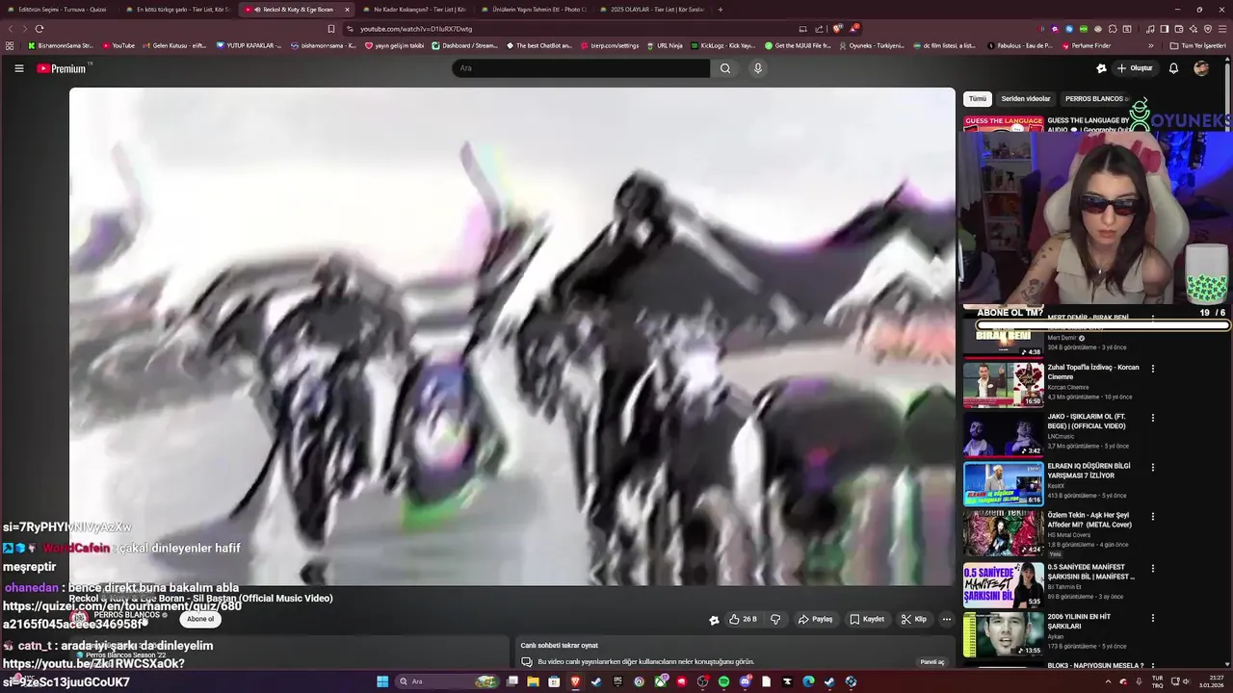
Task: Open Epic Games launcher from the taskbar
Action: click(617, 681)
